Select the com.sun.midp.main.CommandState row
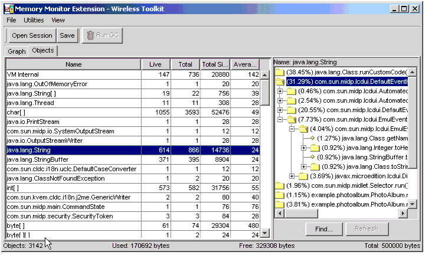This screenshot has width=442, height=255. click(x=133, y=207)
